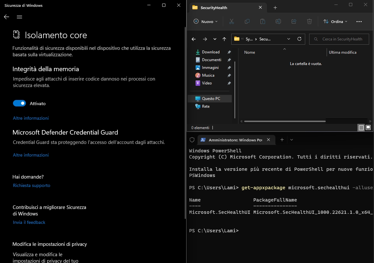This screenshot has height=263, width=374.
Task: Open the three-dots more options menu
Action: point(359,21)
